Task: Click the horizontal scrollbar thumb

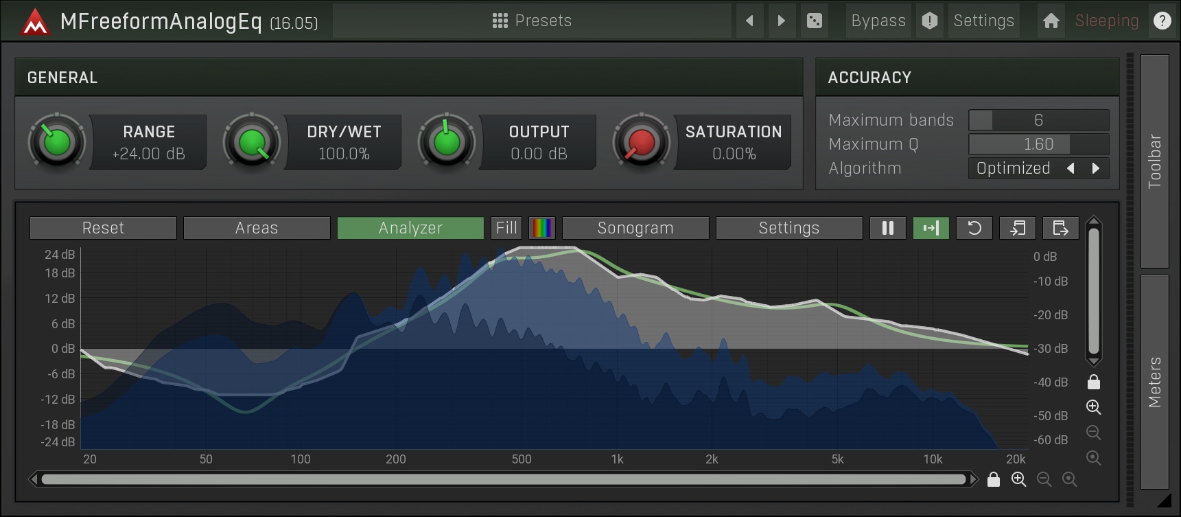Action: tap(503, 479)
